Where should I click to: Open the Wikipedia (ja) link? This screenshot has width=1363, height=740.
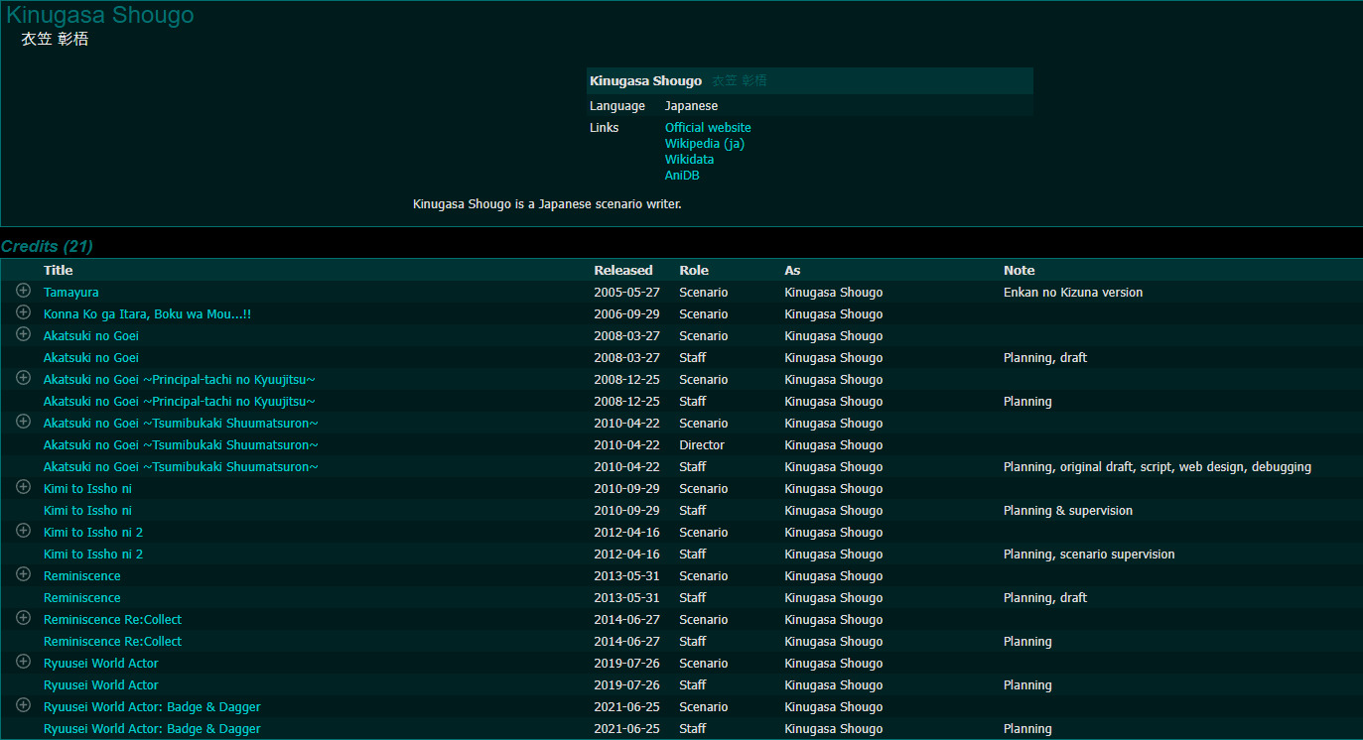704,144
